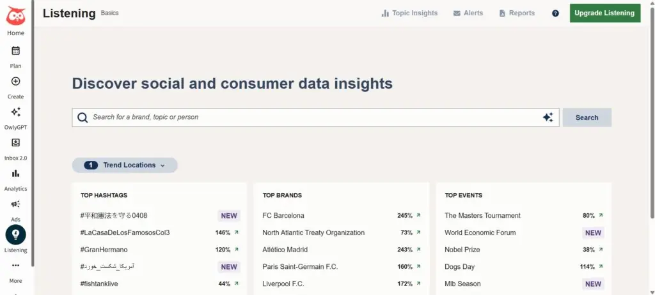Viewport: 655px width, 295px height.
Task: Open the Create plus icon
Action: click(x=15, y=81)
